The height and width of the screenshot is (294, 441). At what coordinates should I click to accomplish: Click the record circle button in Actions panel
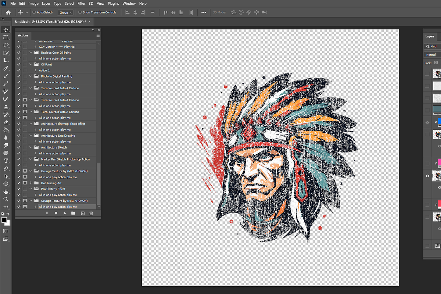56,213
